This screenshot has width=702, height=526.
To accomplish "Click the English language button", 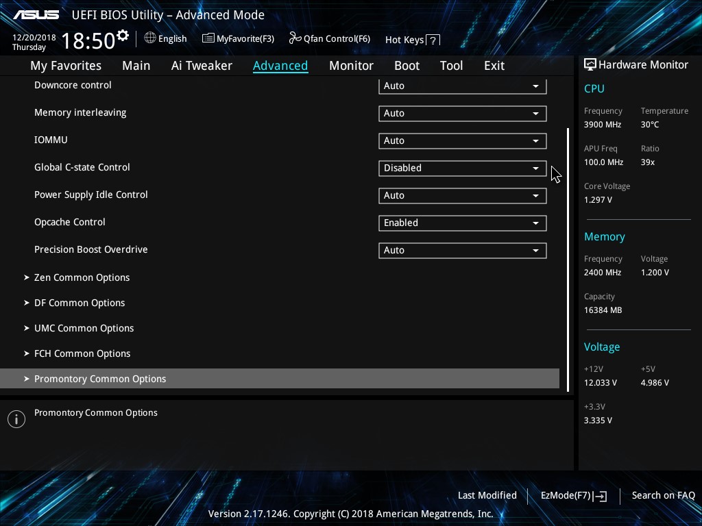I will tap(166, 38).
